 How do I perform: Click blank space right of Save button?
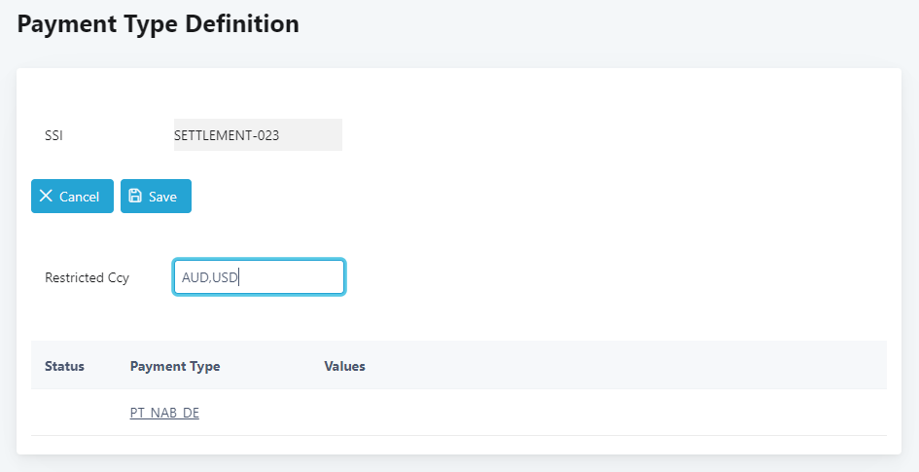tap(527, 196)
